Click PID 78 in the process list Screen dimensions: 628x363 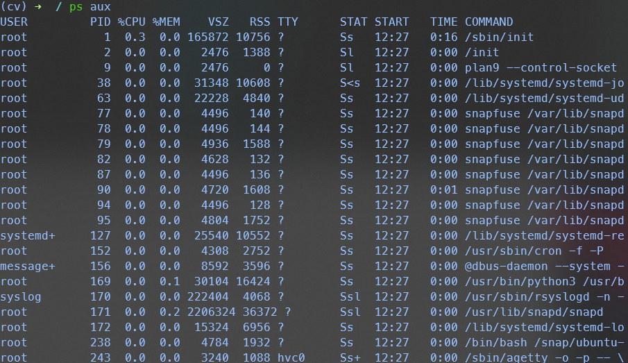pyautogui.click(x=103, y=128)
